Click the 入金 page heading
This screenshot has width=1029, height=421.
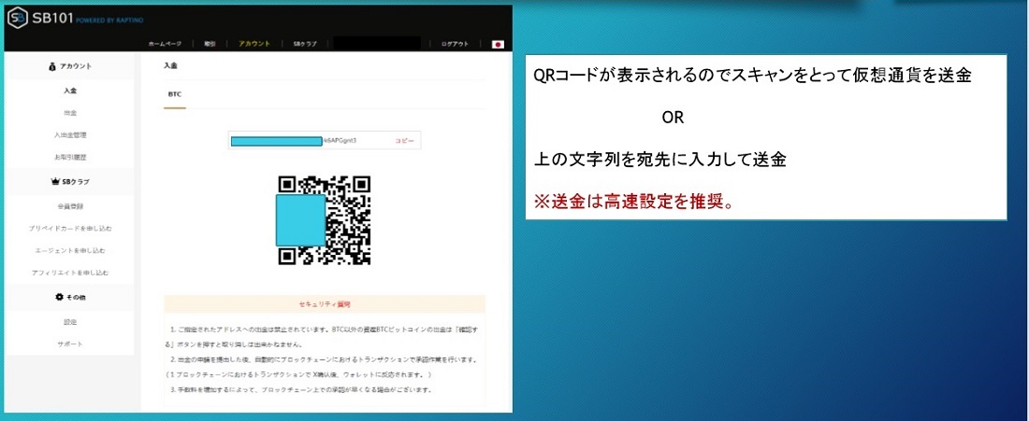170,66
